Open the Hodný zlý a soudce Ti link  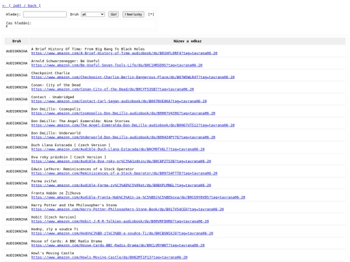pyautogui.click(x=122, y=234)
